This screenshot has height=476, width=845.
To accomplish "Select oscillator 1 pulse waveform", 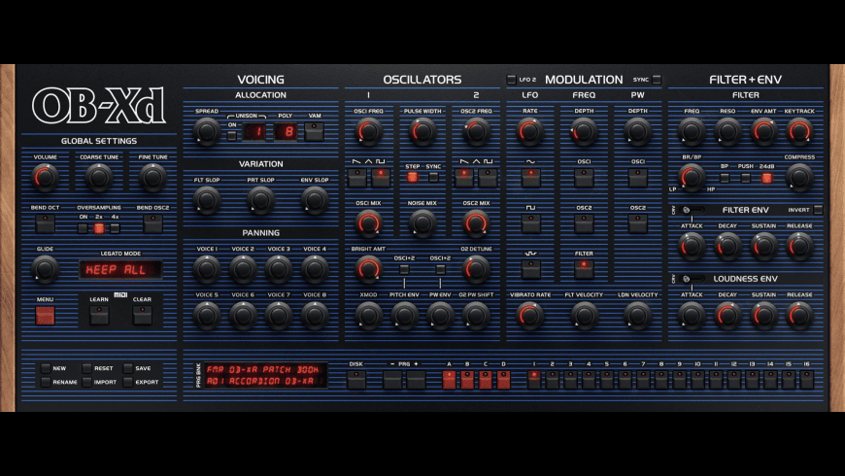I will pos(381,178).
